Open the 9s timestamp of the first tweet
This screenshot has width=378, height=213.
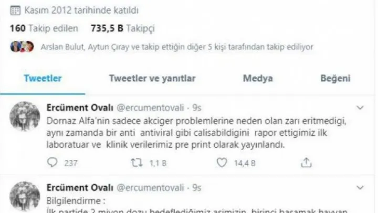tap(197, 108)
